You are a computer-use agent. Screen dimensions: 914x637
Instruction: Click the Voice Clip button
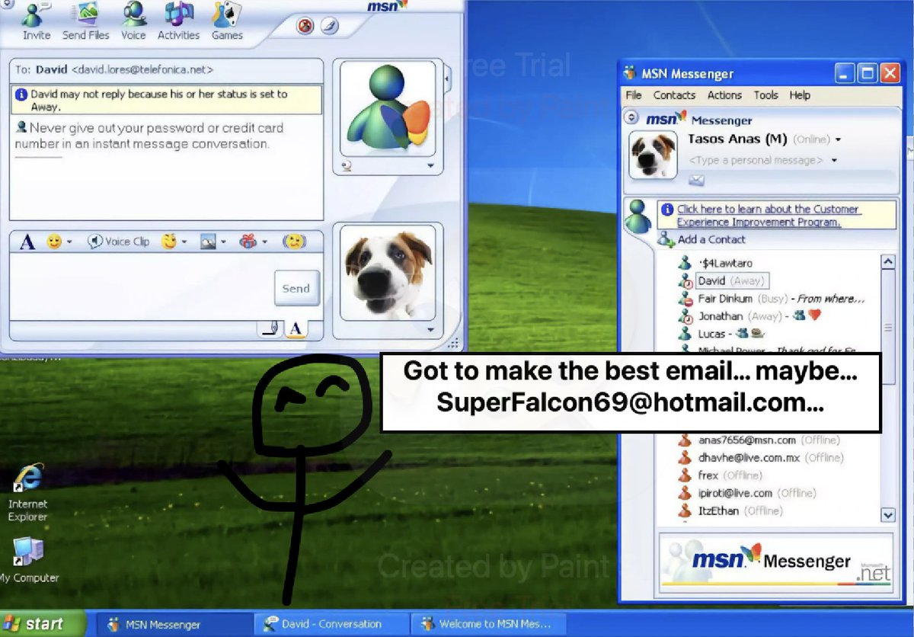coord(119,242)
